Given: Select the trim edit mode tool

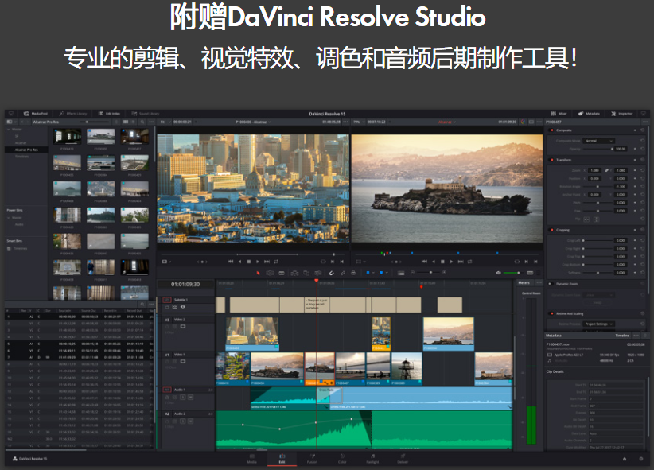Looking at the screenshot, I should click(270, 273).
